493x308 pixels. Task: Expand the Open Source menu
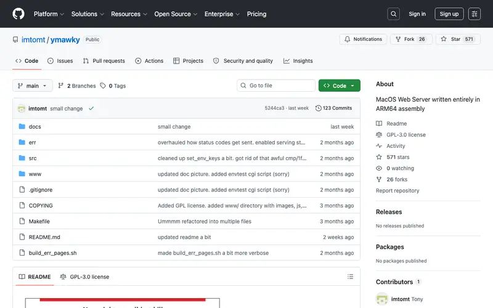click(x=176, y=14)
